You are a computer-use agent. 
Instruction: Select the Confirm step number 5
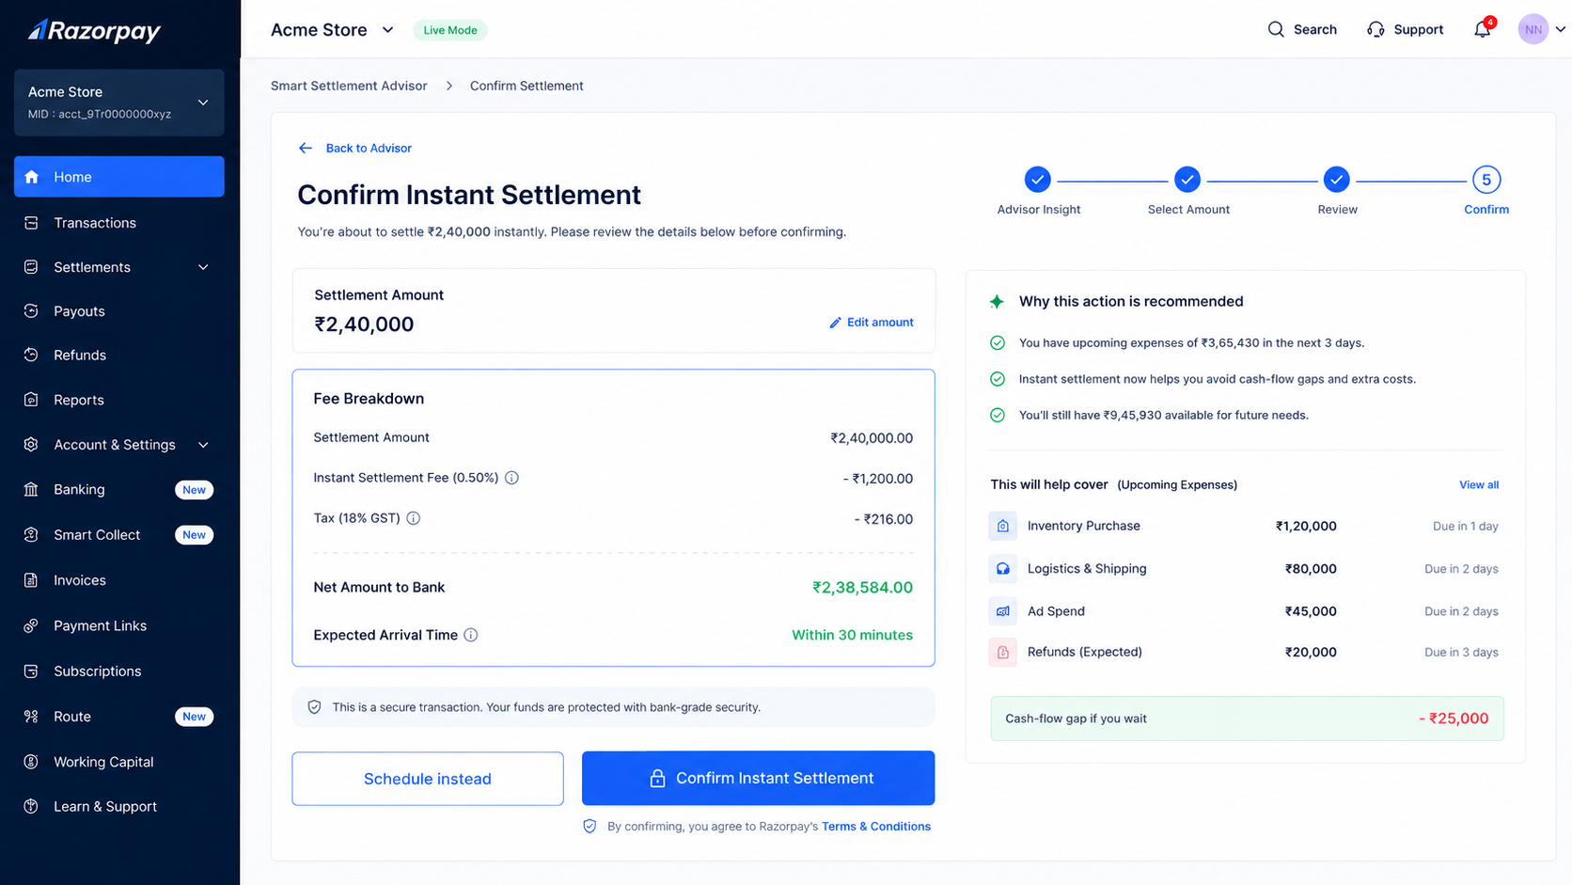coord(1486,180)
